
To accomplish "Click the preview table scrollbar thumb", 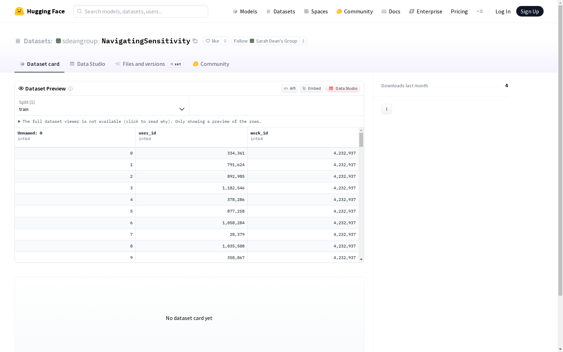I will pos(361,140).
